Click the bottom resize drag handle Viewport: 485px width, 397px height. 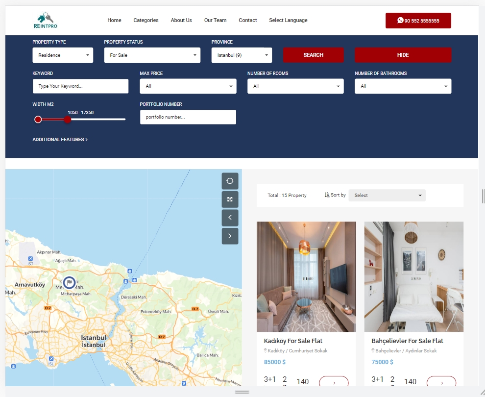[x=242, y=392]
